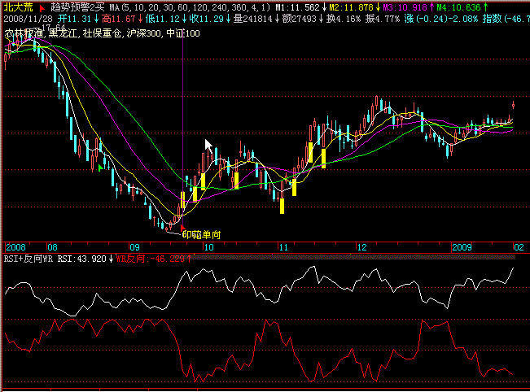Jump to month 09 on time axis
The image size is (530, 392).
pos(134,247)
